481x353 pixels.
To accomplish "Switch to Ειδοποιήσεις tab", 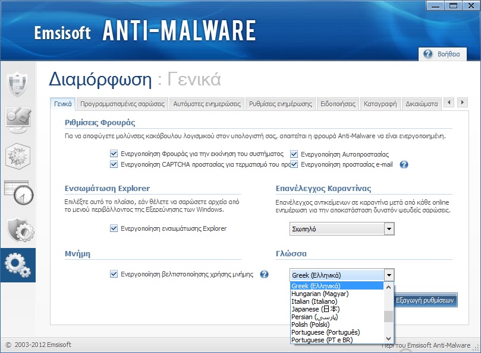I will pos(338,104).
